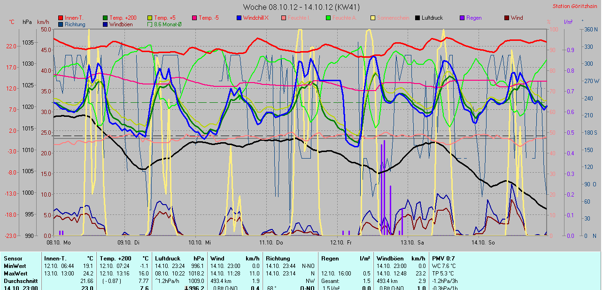Click the purple Regen legend swatch
The width and height of the screenshot is (603, 290).
click(x=462, y=18)
